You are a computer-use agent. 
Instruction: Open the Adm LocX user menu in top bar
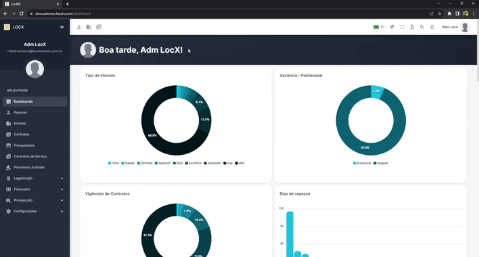click(455, 27)
